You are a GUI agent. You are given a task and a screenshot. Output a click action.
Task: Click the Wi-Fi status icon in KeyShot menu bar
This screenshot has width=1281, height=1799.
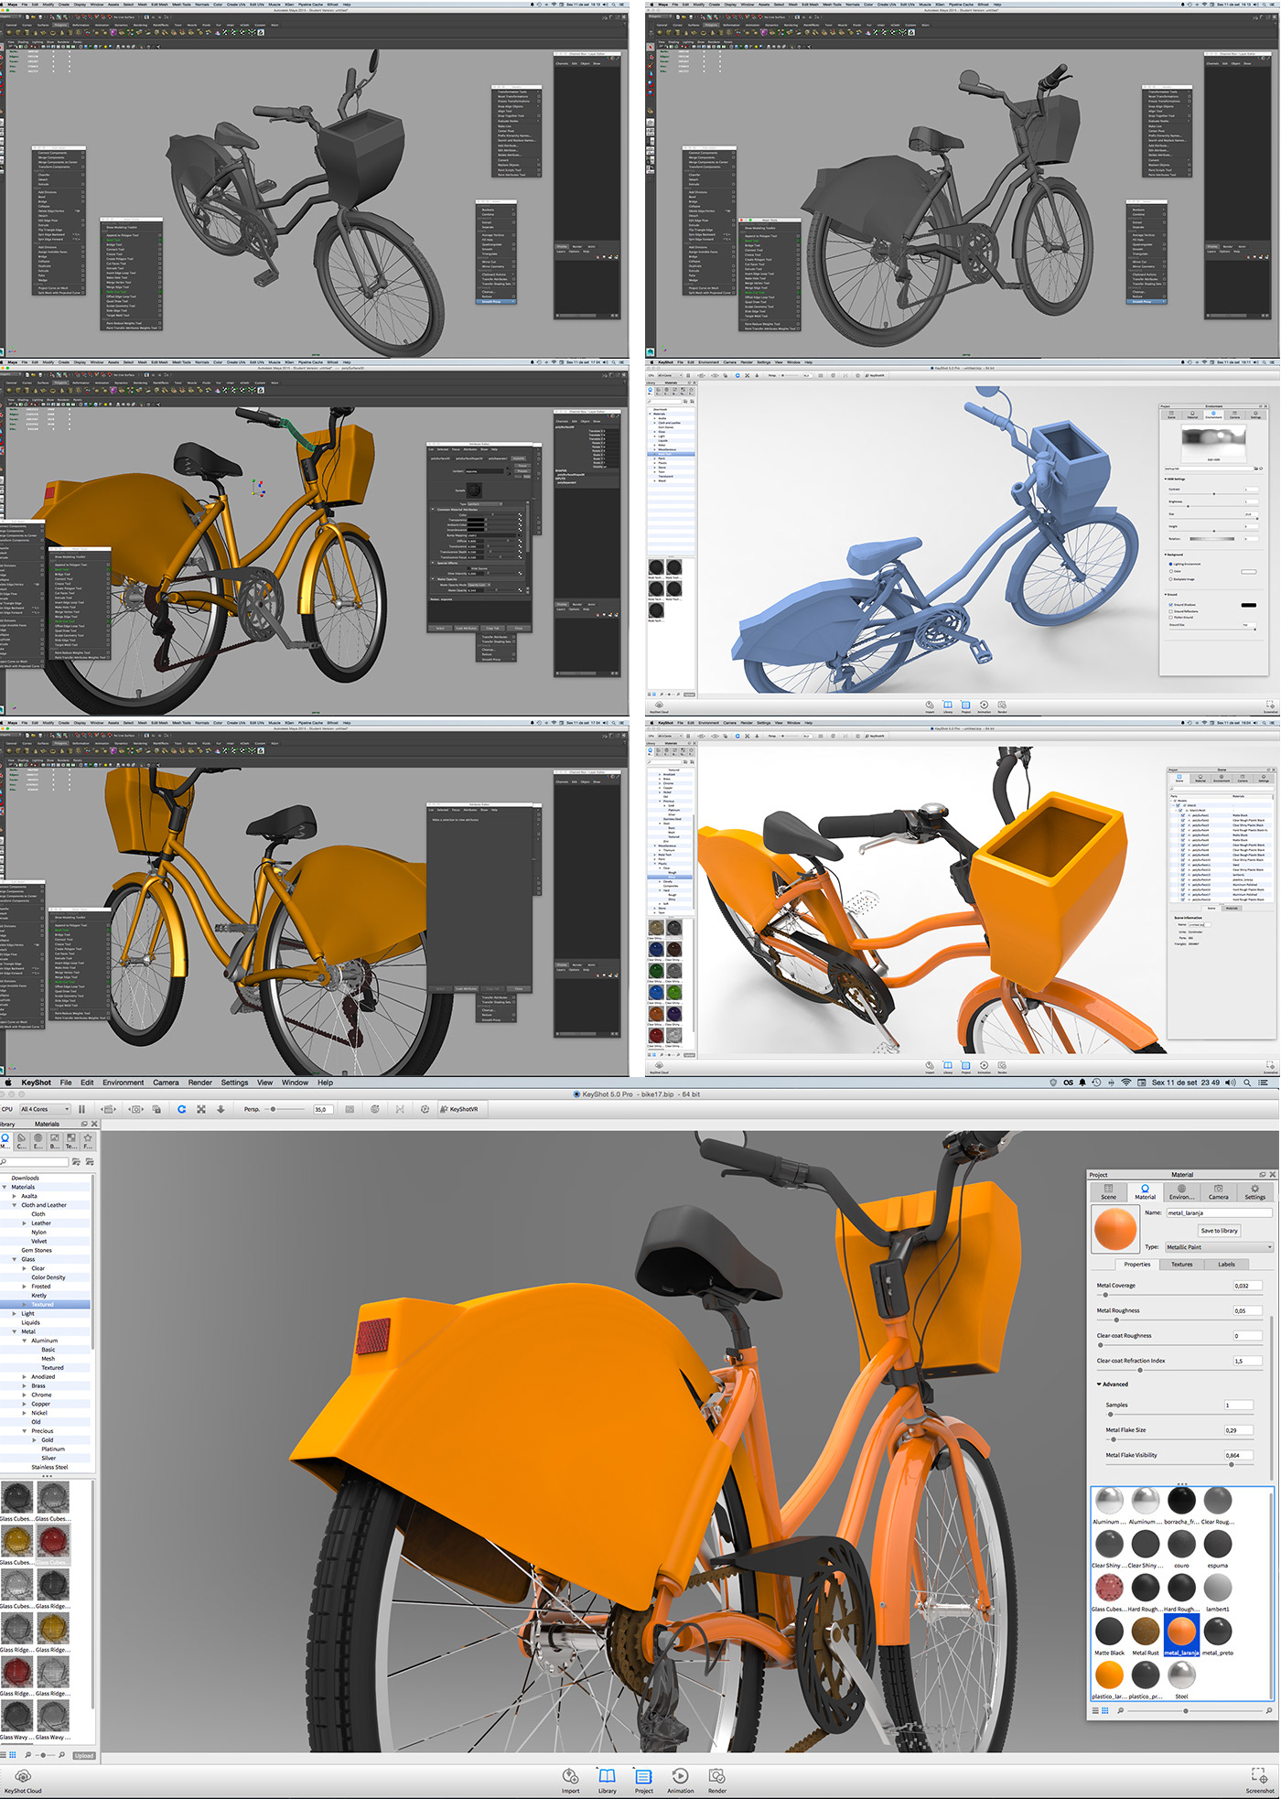coord(1126,1083)
